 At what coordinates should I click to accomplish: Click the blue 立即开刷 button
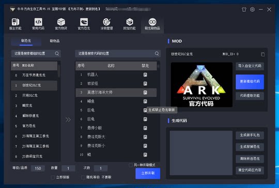148,173
